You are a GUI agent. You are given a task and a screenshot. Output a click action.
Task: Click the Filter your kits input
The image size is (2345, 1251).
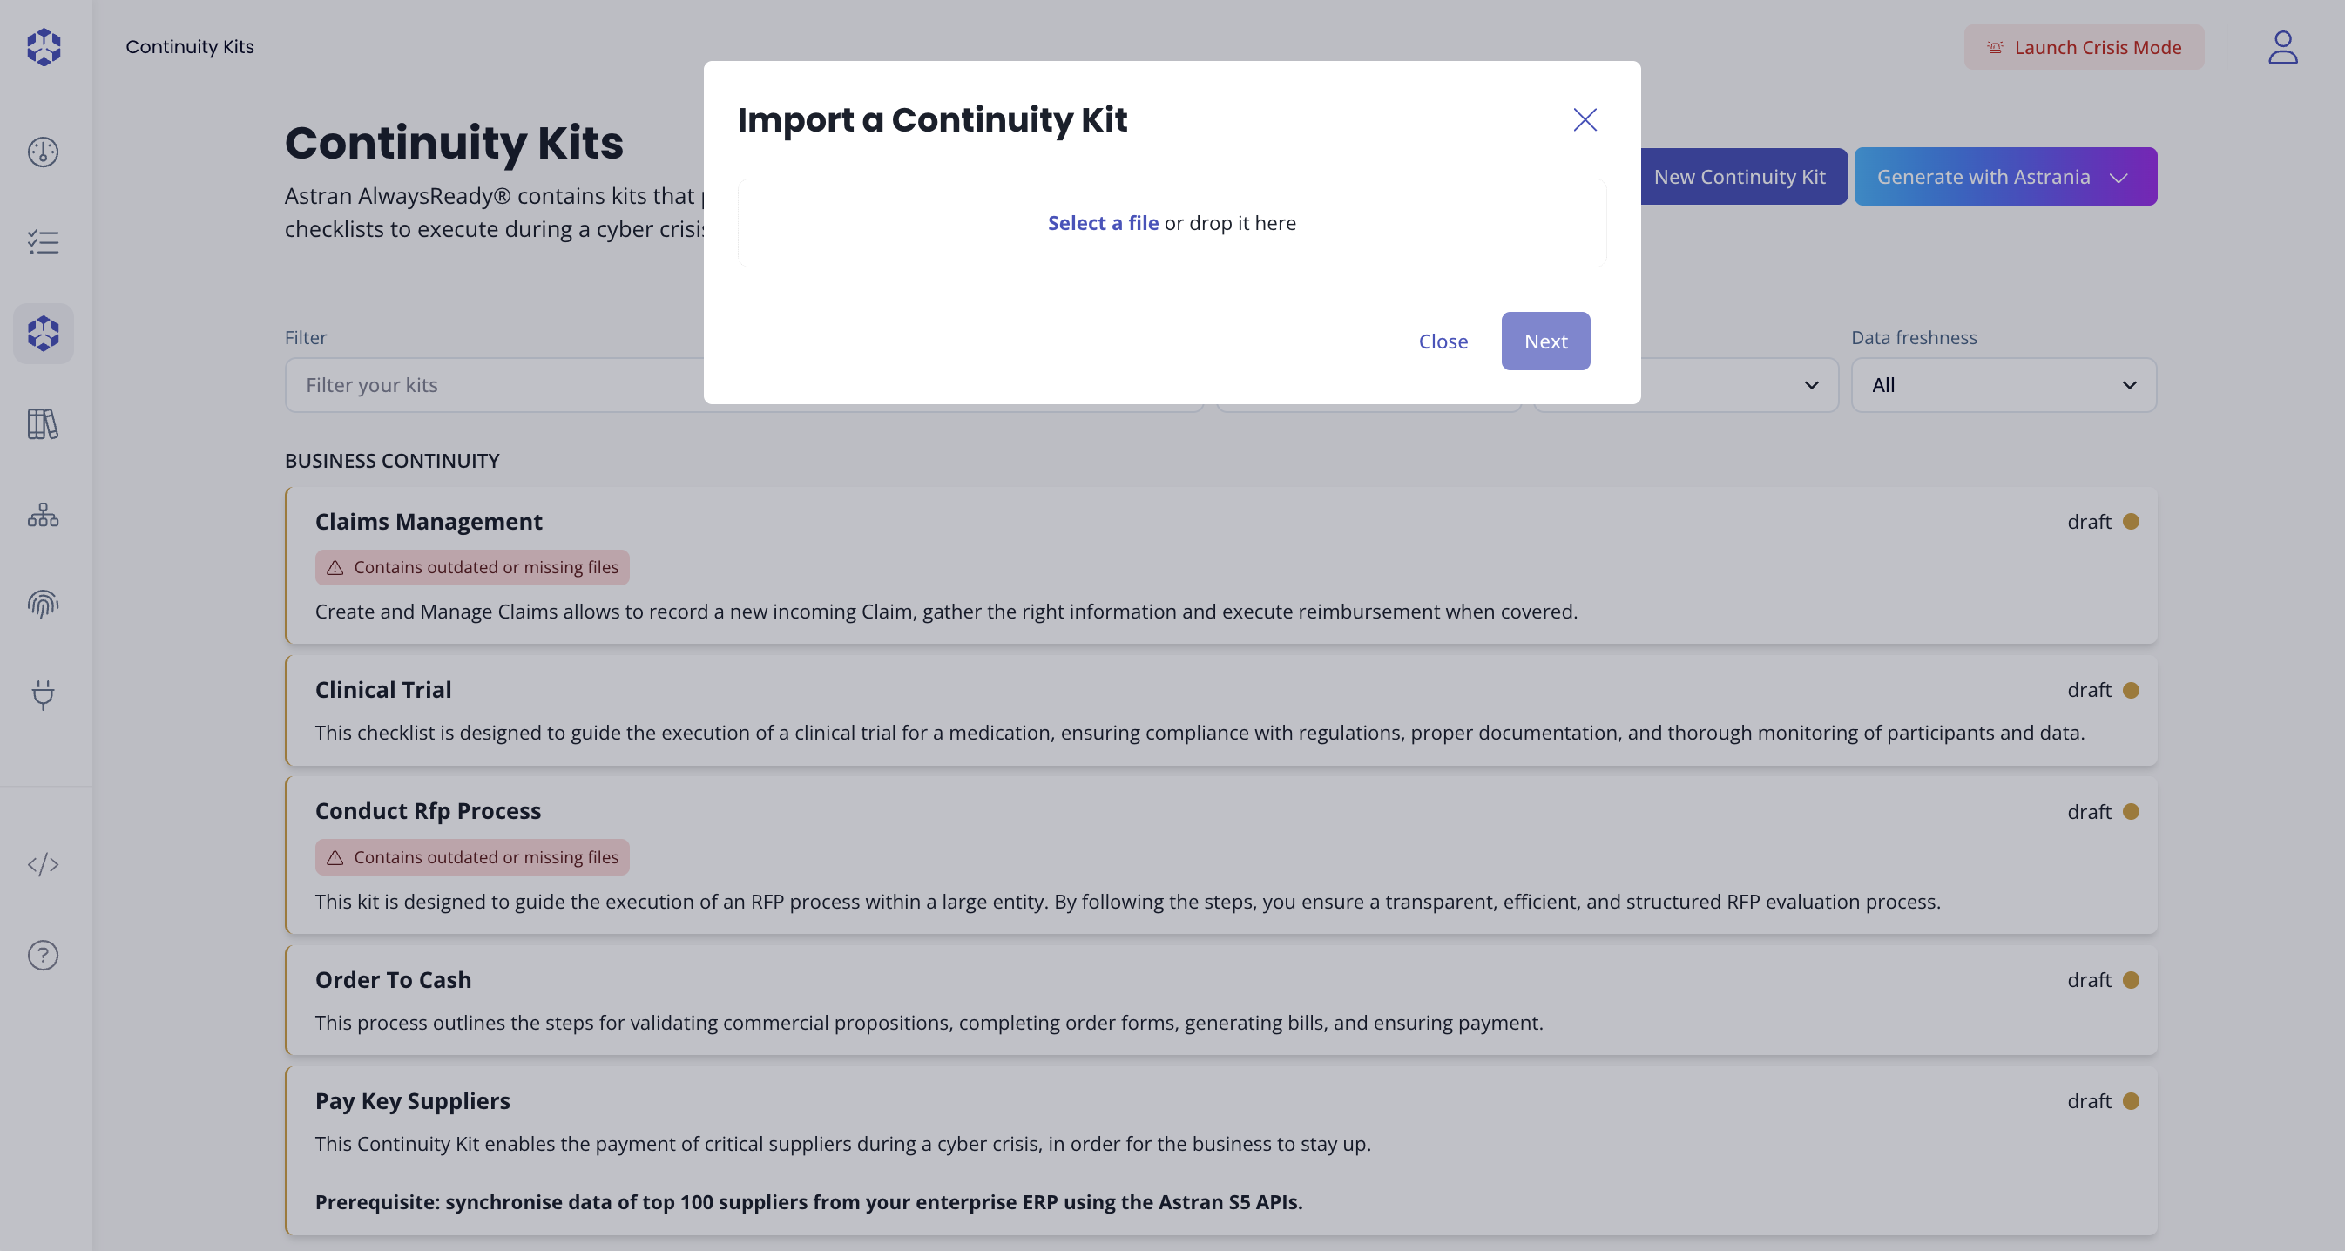click(x=491, y=385)
